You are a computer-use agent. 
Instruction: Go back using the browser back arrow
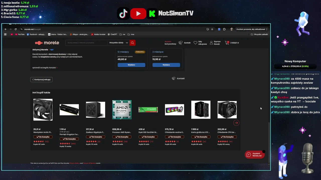[x=6, y=29]
